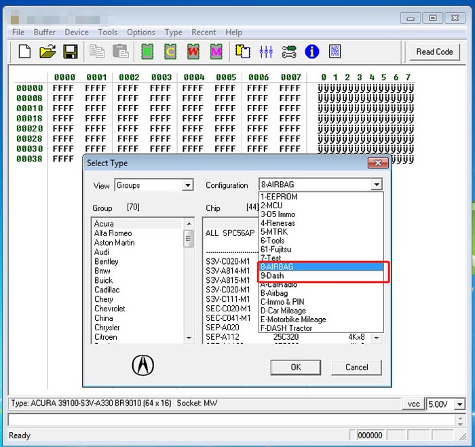
Task: Open the Device menu
Action: coord(77,32)
